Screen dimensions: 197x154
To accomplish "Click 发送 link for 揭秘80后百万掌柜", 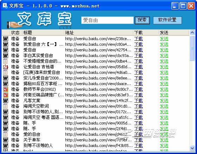I will [164, 84].
